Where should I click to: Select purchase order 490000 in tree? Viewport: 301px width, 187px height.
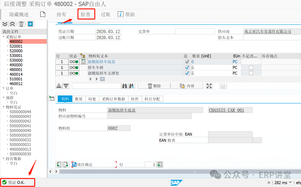click(16, 65)
